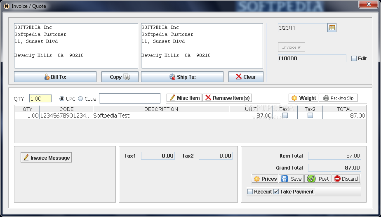Select the UPC radio button
This screenshot has width=381, height=217.
[x=62, y=99]
